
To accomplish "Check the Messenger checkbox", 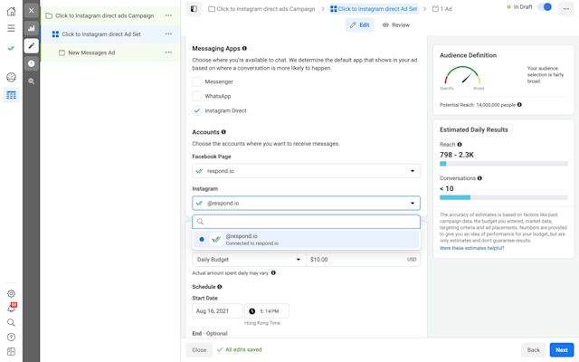I will 197,81.
